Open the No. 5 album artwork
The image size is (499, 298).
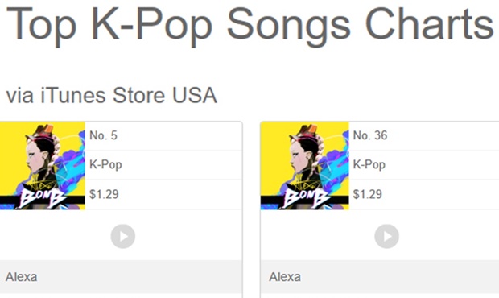[43, 166]
